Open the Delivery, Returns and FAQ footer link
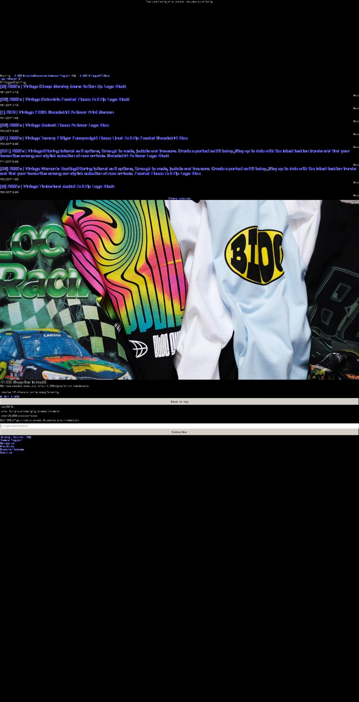359x702 pixels. click(16, 437)
